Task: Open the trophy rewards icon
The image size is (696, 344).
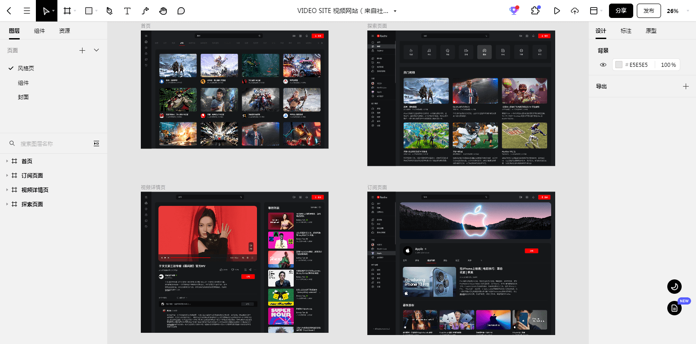Action: [514, 11]
